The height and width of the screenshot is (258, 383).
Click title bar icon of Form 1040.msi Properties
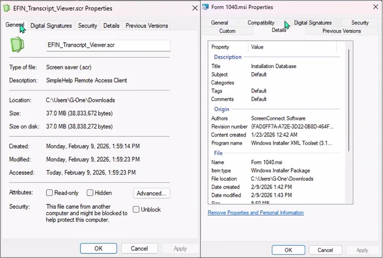(206, 7)
